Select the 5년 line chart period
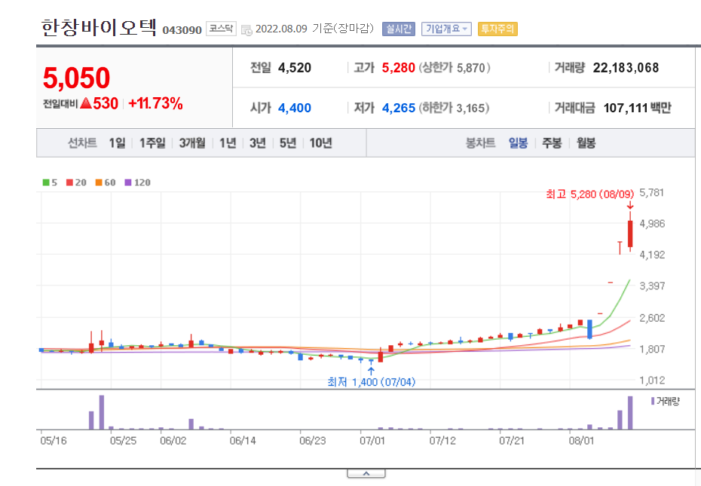 pyautogui.click(x=288, y=143)
